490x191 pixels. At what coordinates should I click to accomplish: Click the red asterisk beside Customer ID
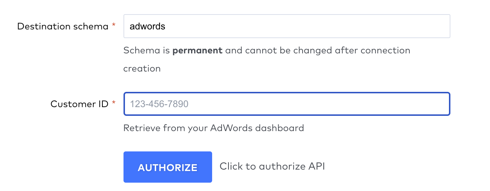coord(114,103)
